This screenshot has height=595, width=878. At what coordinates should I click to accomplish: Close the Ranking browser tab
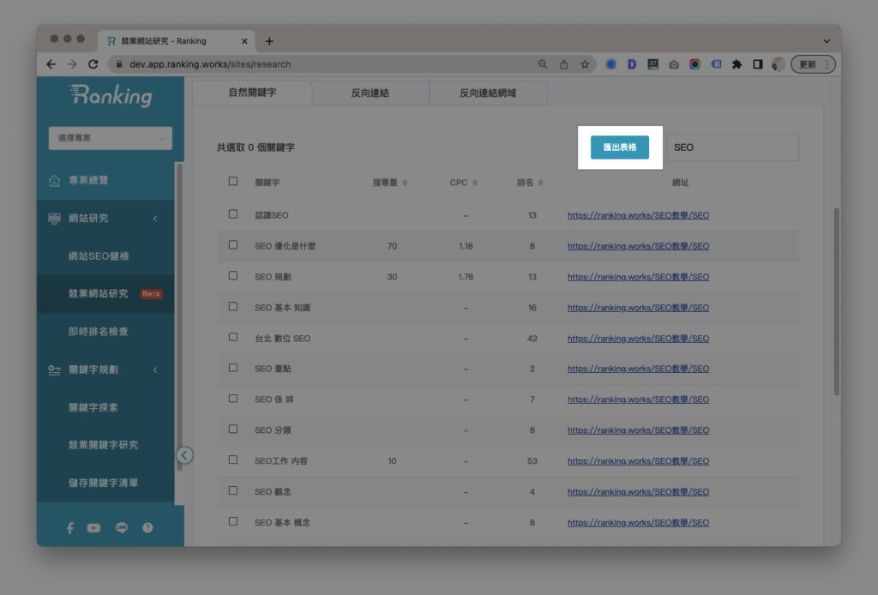click(244, 41)
